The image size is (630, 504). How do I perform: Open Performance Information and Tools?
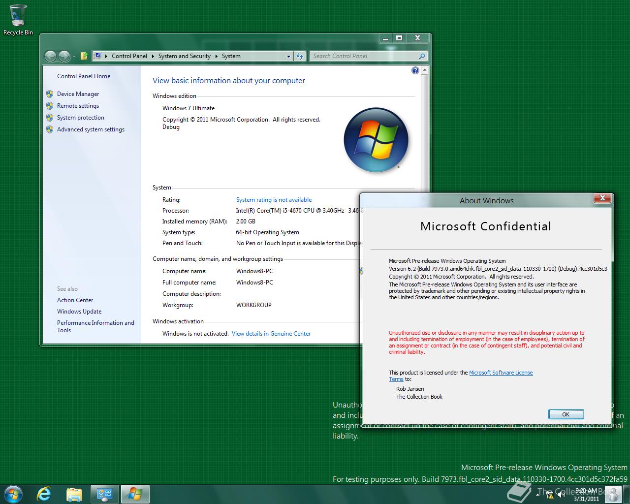pos(95,326)
